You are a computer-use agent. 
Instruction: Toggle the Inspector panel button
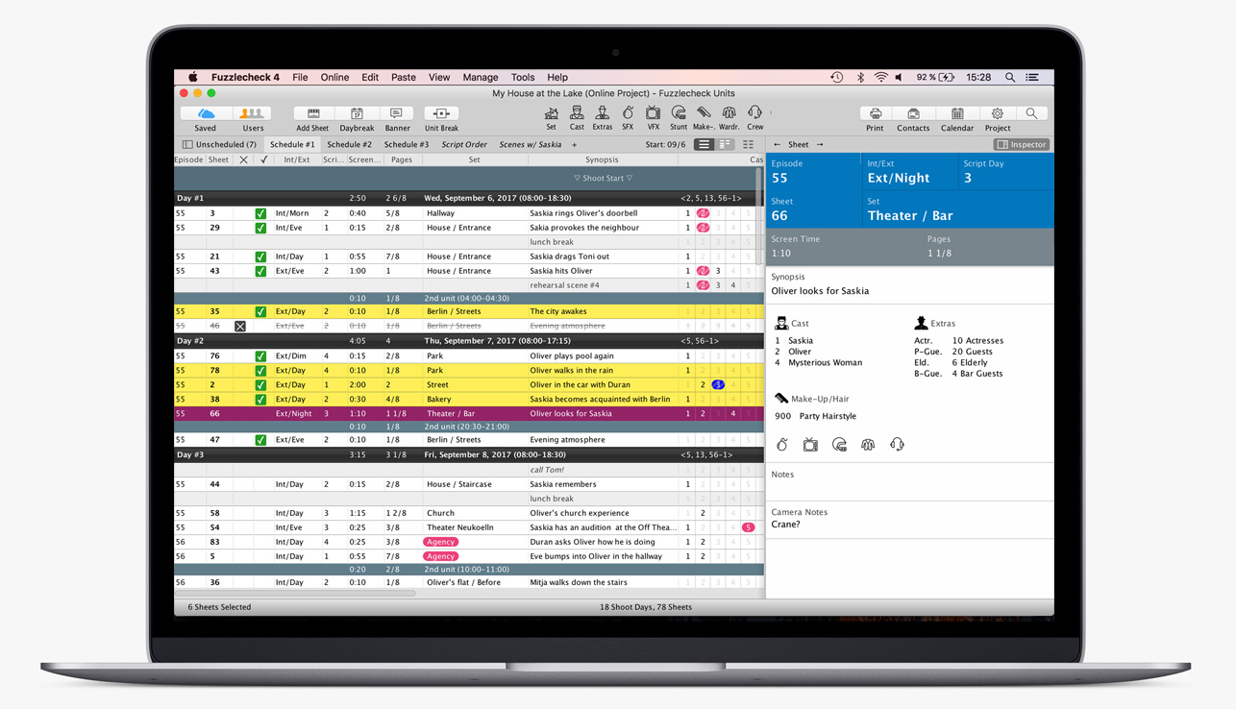[x=1022, y=145]
